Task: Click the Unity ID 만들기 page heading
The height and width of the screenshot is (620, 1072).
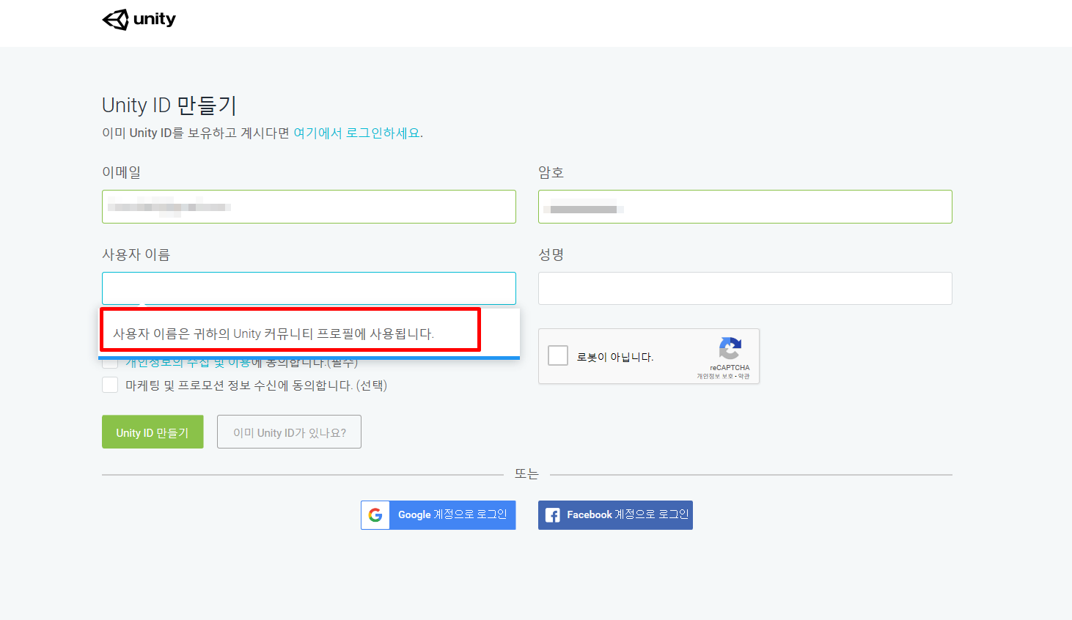Action: point(169,106)
